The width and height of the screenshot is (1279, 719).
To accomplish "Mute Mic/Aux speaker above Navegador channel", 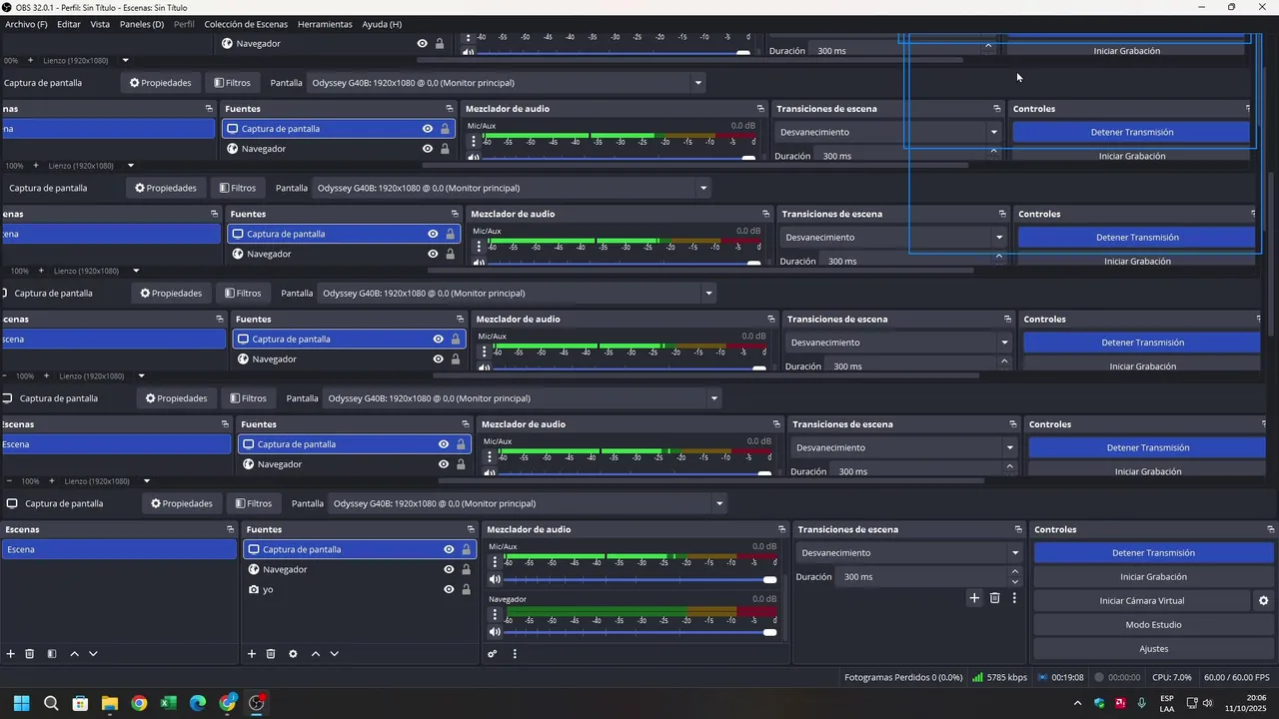I will pos(495,579).
